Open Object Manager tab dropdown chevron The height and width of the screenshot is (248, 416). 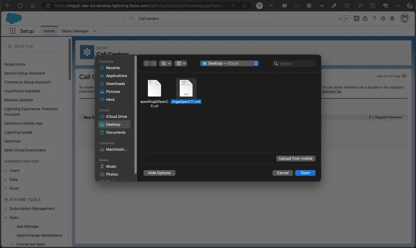tap(94, 31)
